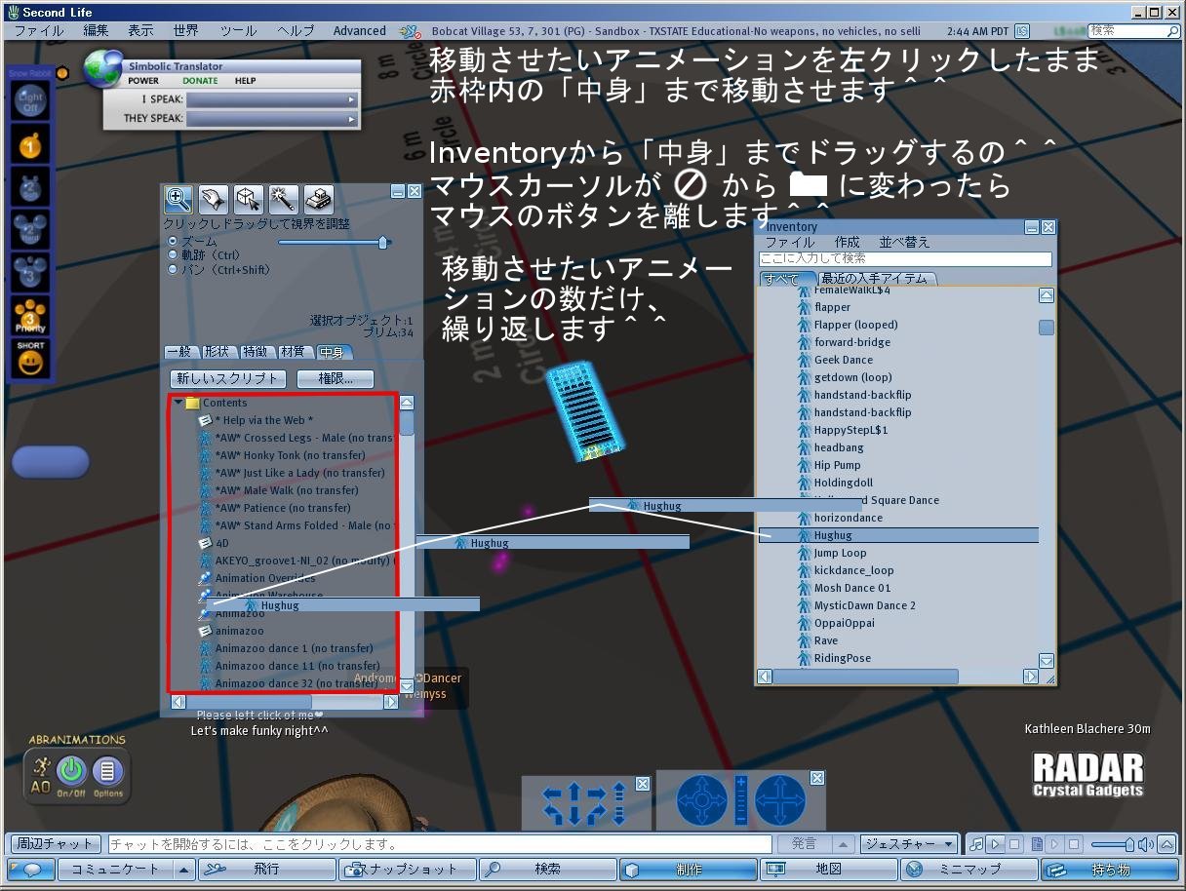Screen dimensions: 1186x891
Task: Click the chat bubble icon in bottom toolbar
Action: 31,869
